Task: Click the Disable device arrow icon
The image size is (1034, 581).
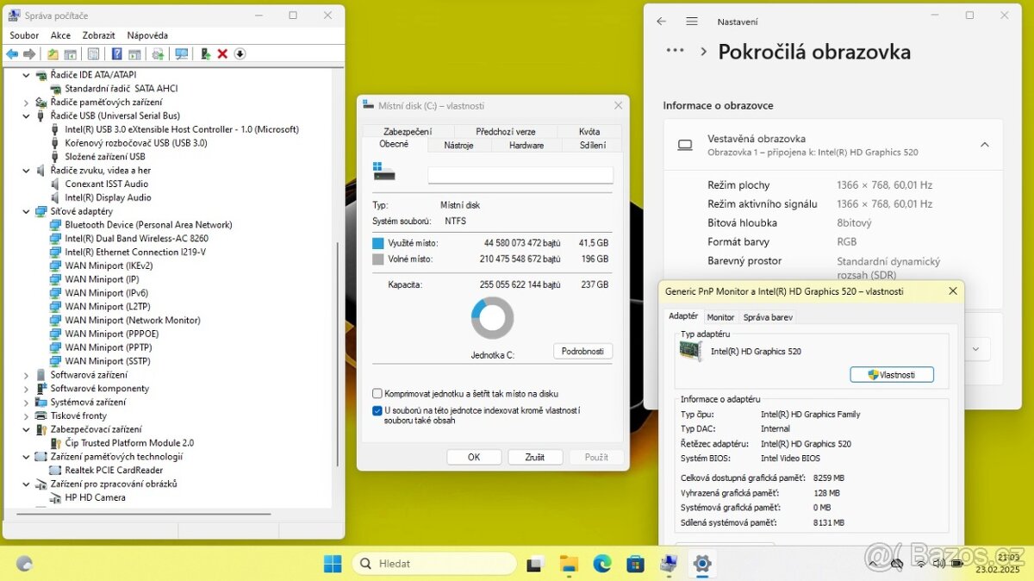Action: (x=240, y=53)
